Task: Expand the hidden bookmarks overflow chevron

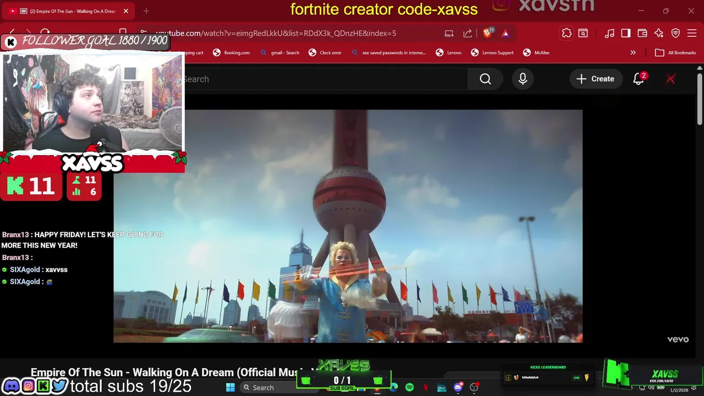Action: coord(633,53)
